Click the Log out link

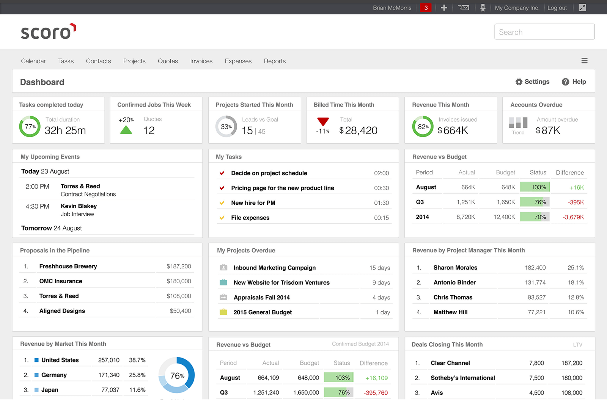pos(557,8)
